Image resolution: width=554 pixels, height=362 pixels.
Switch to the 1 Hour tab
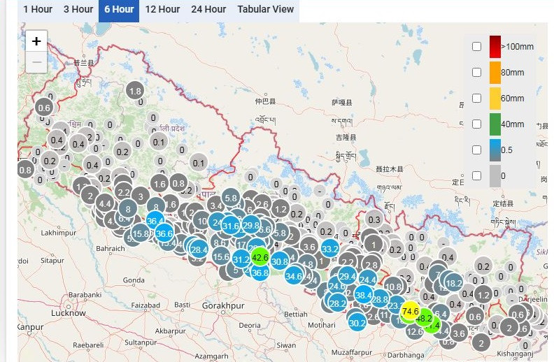37,9
